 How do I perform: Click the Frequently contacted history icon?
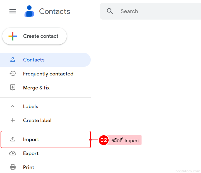click(x=13, y=74)
